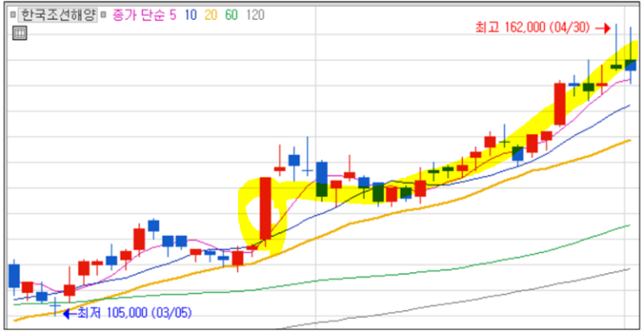The image size is (643, 331).
Task: Click the candle pointed to by 최고 arrow
Action: (x=616, y=48)
